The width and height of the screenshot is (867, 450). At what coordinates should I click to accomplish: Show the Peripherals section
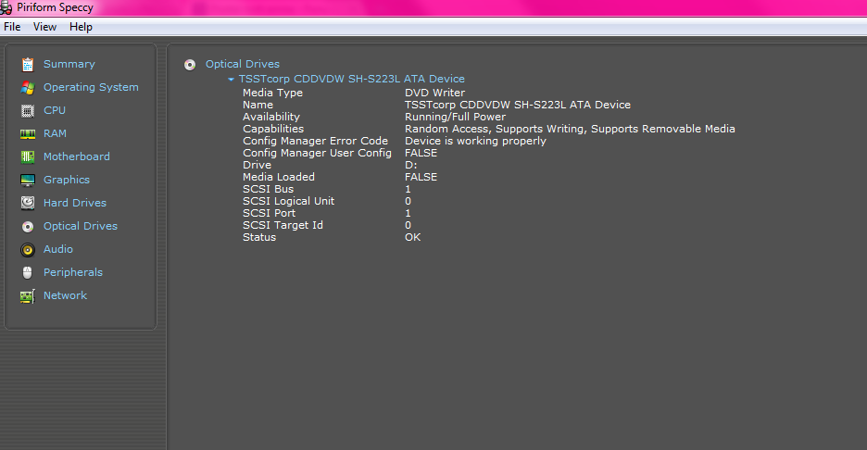pos(73,272)
